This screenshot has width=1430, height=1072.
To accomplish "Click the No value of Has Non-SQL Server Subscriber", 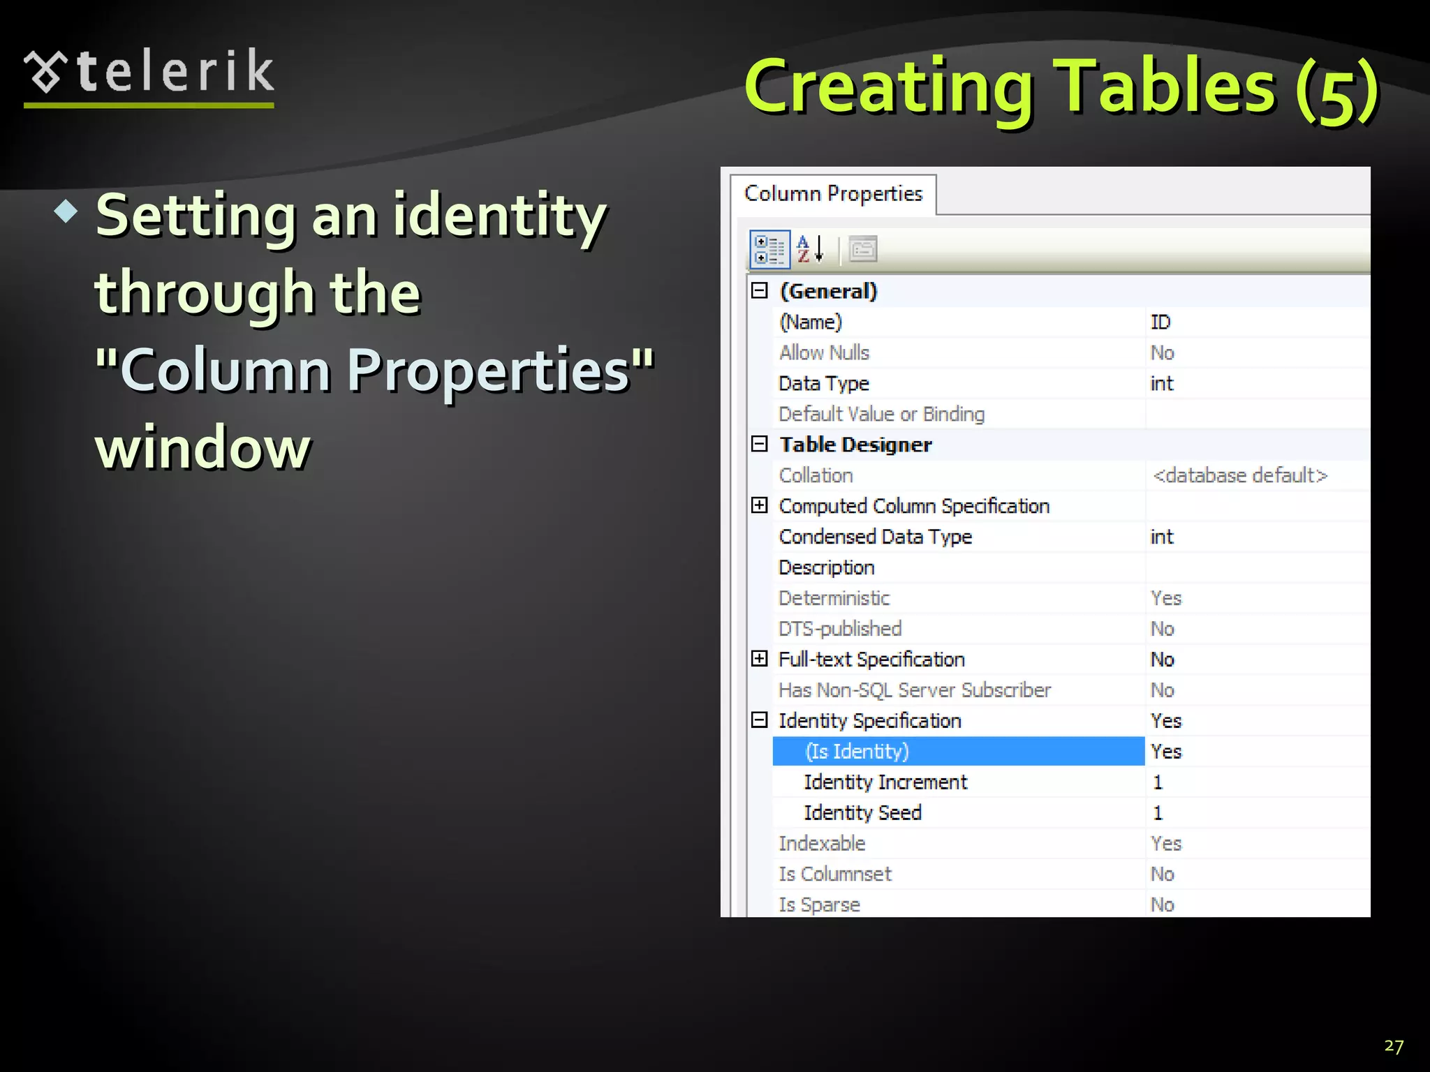I will coord(1163,690).
